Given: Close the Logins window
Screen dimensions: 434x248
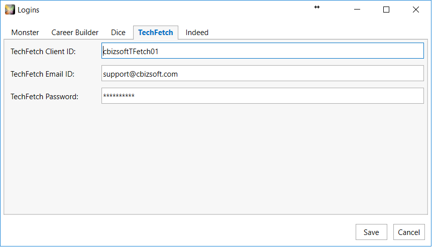Looking at the screenshot, I should pyautogui.click(x=416, y=10).
